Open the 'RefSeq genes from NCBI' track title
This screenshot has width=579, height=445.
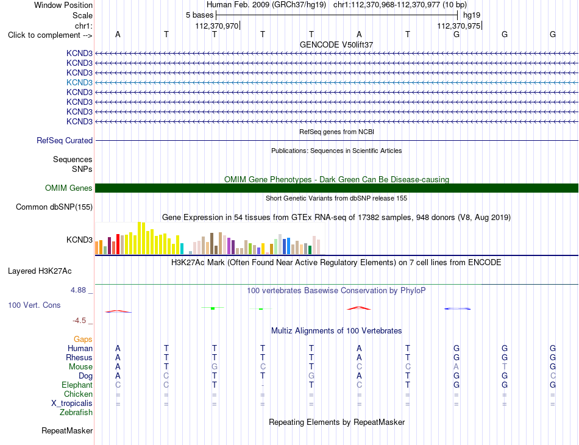pos(336,132)
